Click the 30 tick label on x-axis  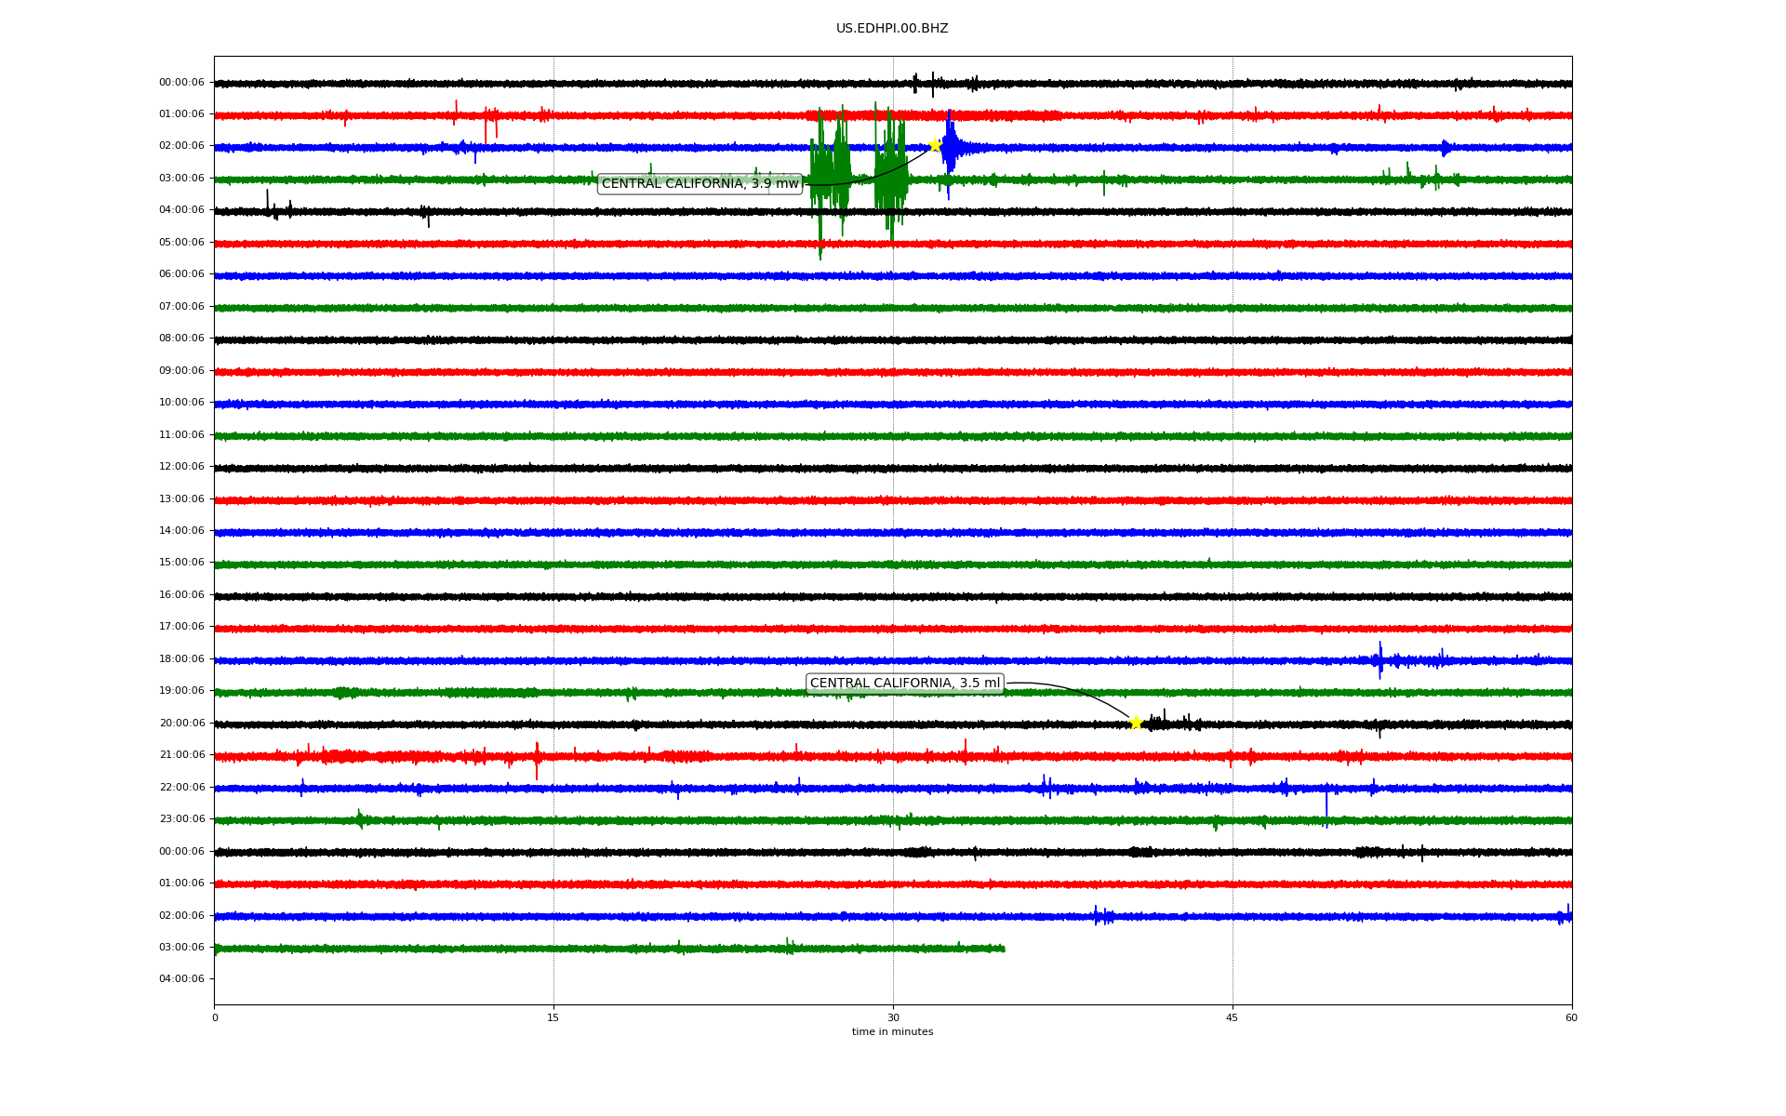pos(893,1017)
